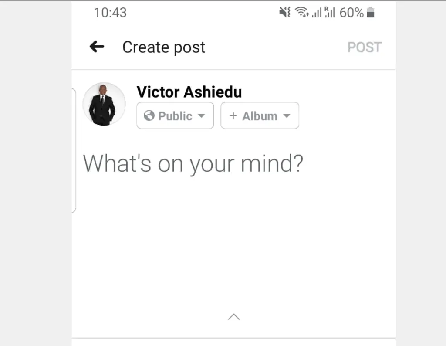Select the Victor Ashiedu name label
The image size is (446, 346).
tap(189, 92)
